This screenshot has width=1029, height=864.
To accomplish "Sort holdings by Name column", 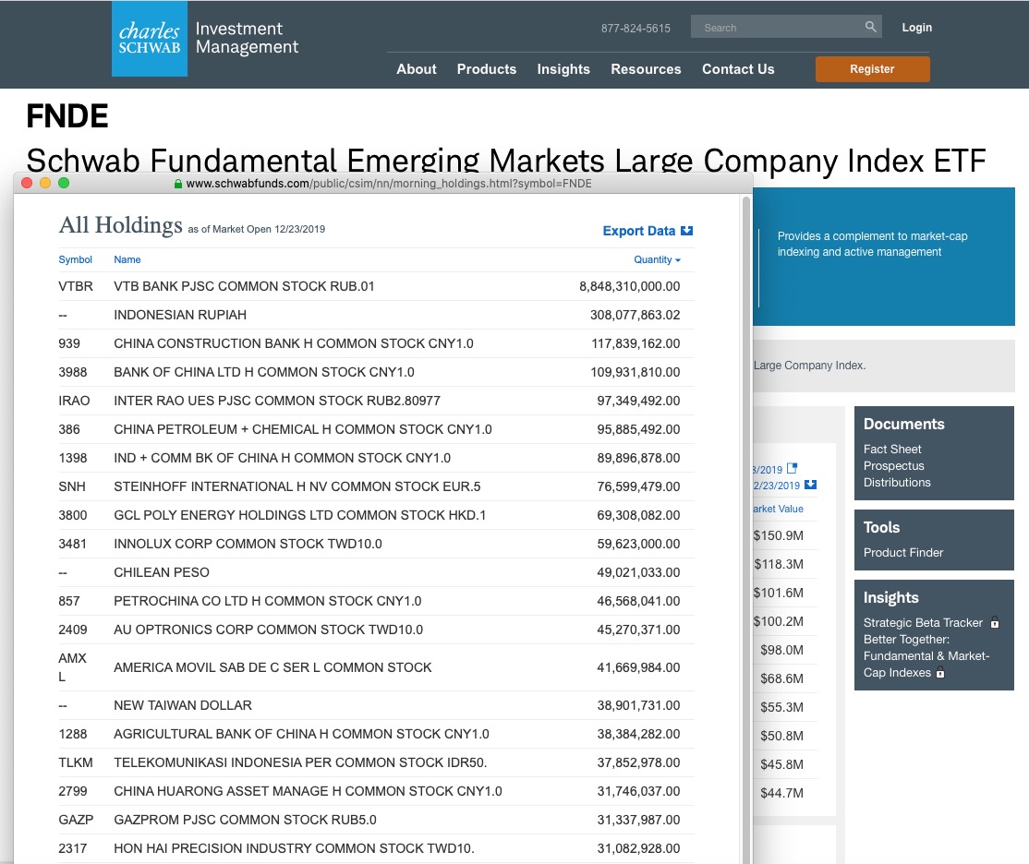I will pos(127,259).
